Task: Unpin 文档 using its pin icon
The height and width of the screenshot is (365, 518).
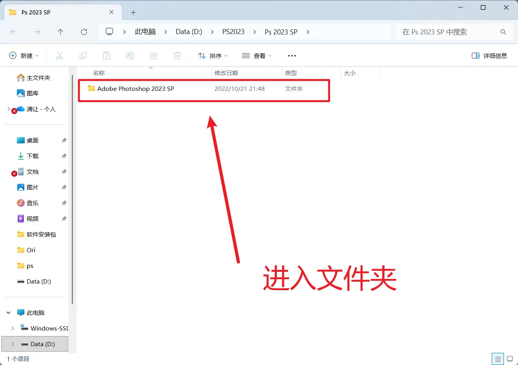Action: pos(64,172)
